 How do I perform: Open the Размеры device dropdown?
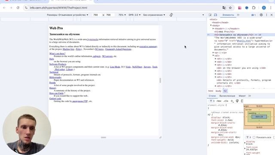click(x=67, y=15)
